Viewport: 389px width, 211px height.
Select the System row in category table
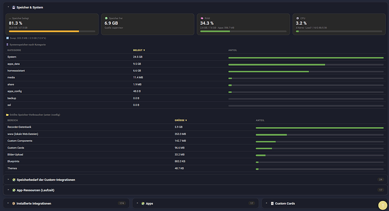click(x=196, y=57)
